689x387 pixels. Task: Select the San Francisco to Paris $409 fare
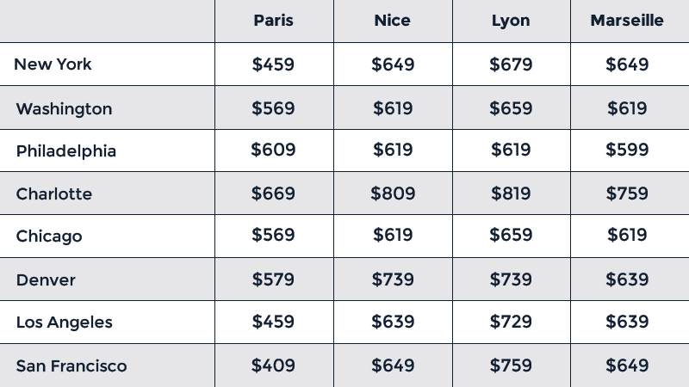tap(273, 365)
